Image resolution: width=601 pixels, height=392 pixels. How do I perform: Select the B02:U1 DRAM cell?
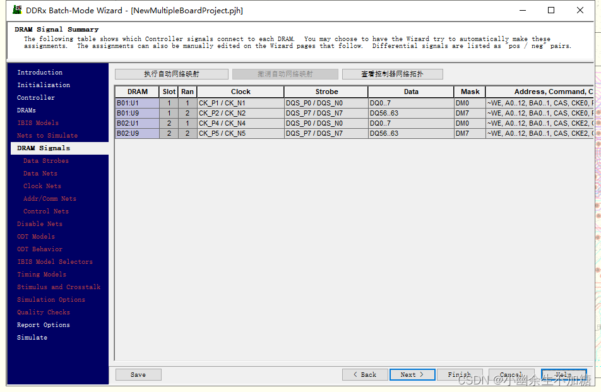(137, 123)
